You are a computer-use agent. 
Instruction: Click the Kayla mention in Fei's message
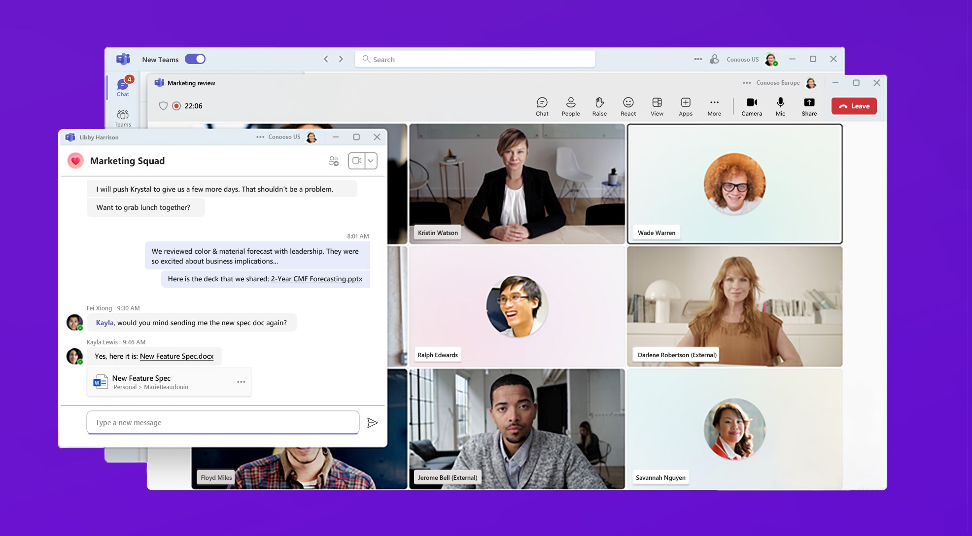104,323
